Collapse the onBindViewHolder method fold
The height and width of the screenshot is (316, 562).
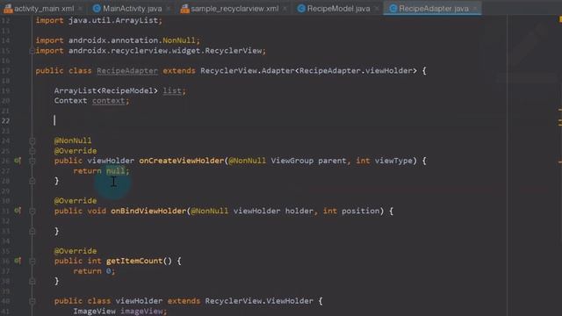click(x=32, y=211)
